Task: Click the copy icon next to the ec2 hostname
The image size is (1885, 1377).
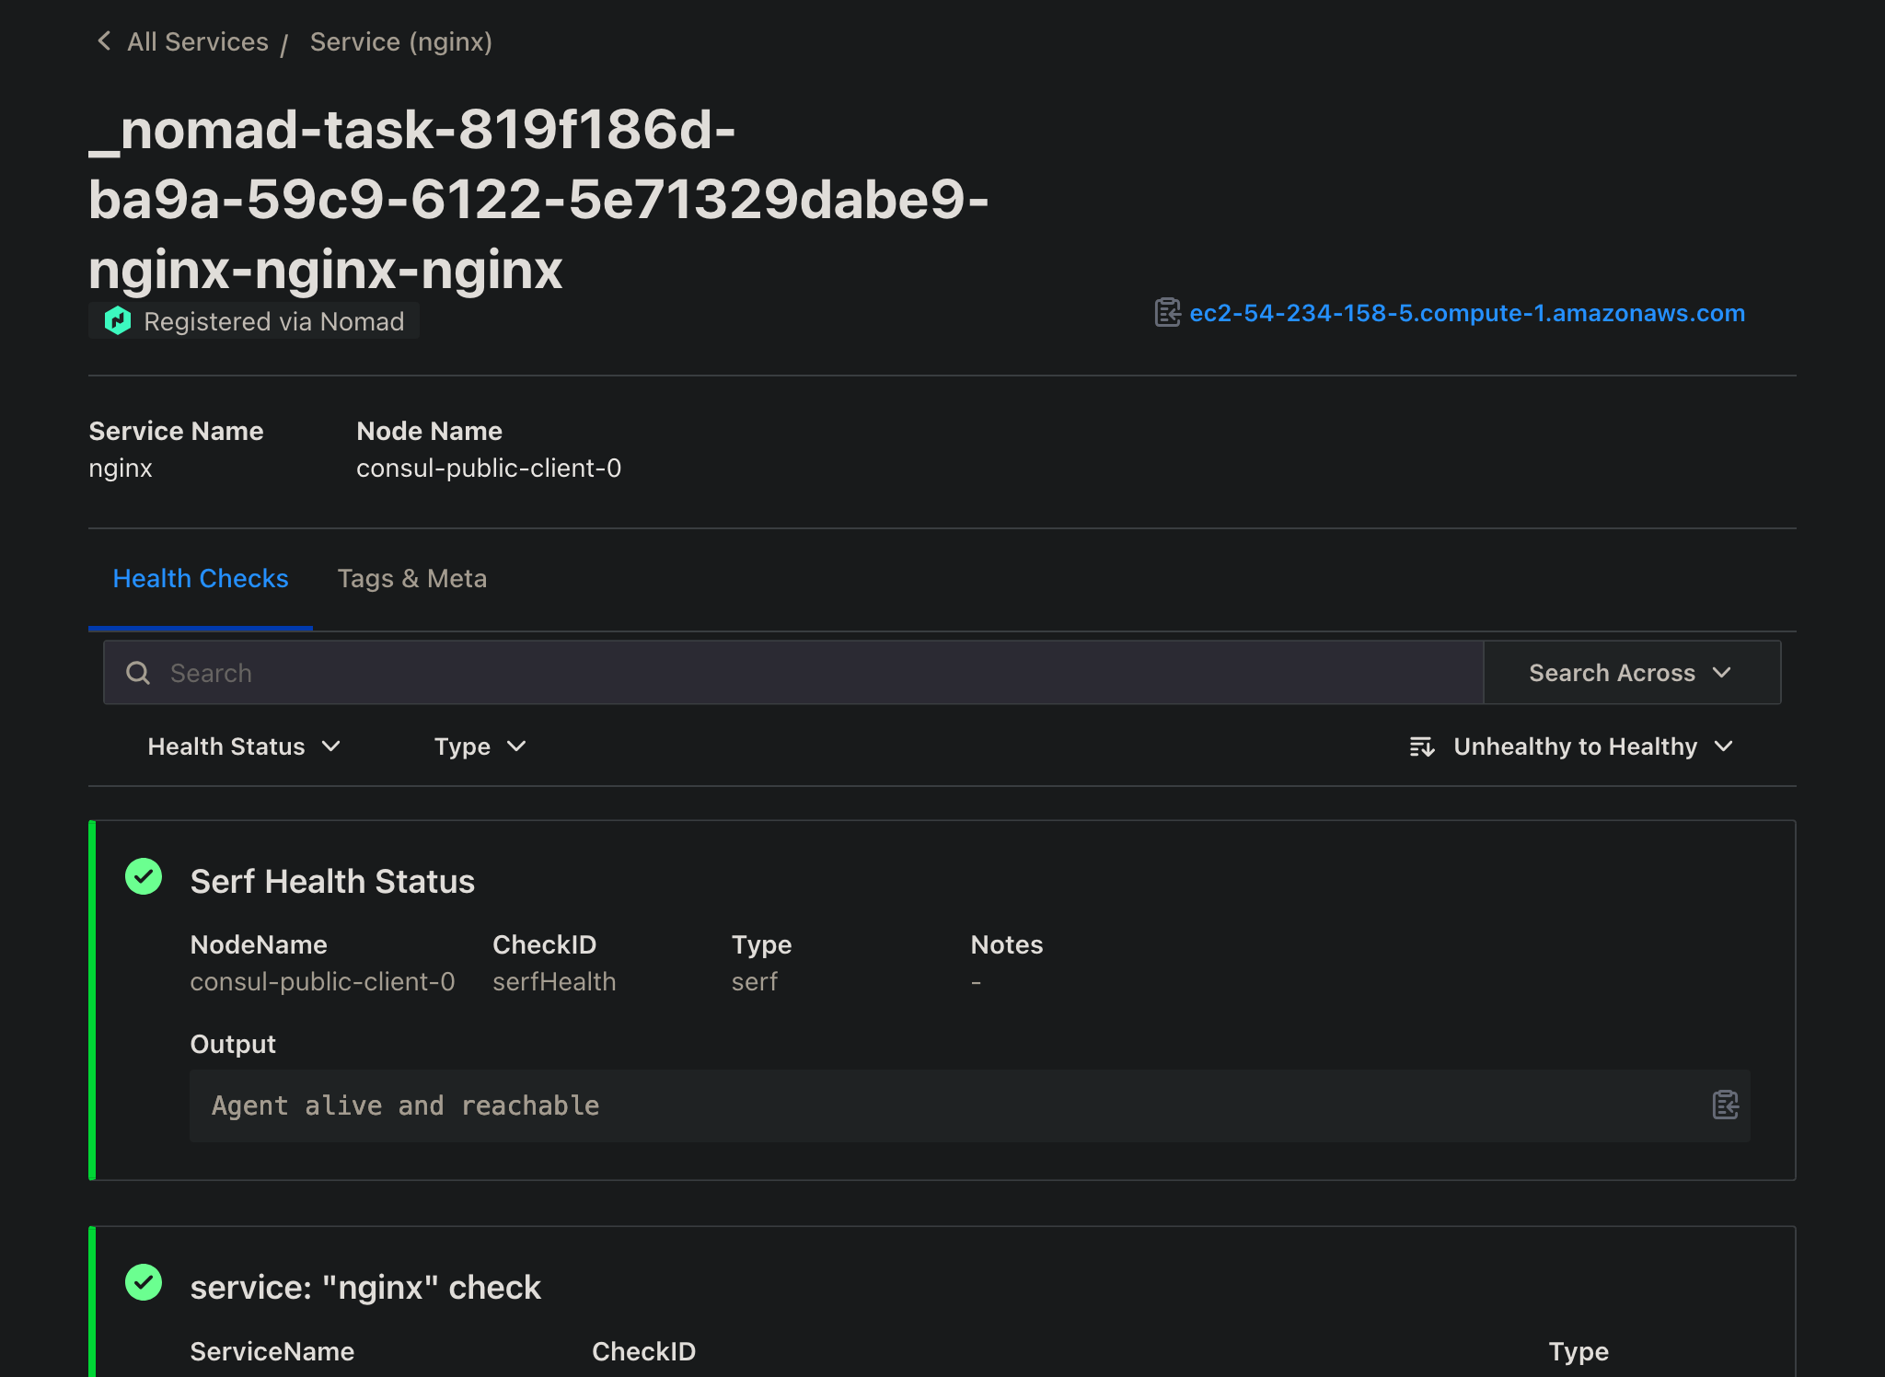Action: [x=1167, y=313]
